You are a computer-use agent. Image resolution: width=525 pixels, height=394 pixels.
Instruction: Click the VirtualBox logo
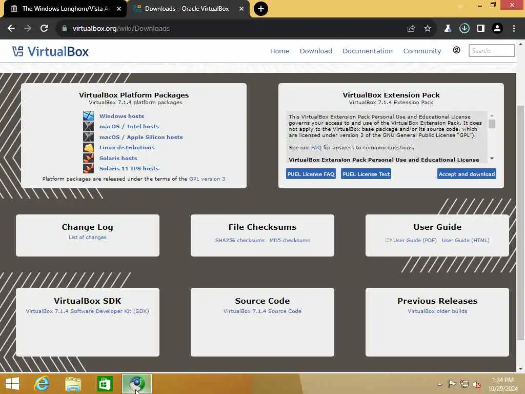point(51,51)
